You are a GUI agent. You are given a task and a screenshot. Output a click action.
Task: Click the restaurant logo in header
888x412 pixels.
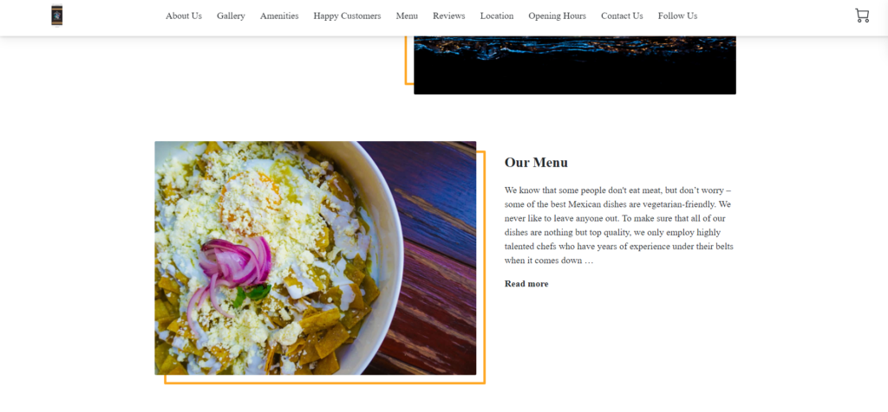[x=56, y=16]
